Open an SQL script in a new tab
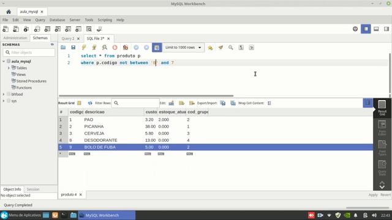The image size is (392, 220). coord(16,29)
